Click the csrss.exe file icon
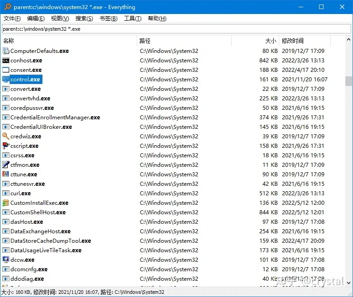 (6, 156)
